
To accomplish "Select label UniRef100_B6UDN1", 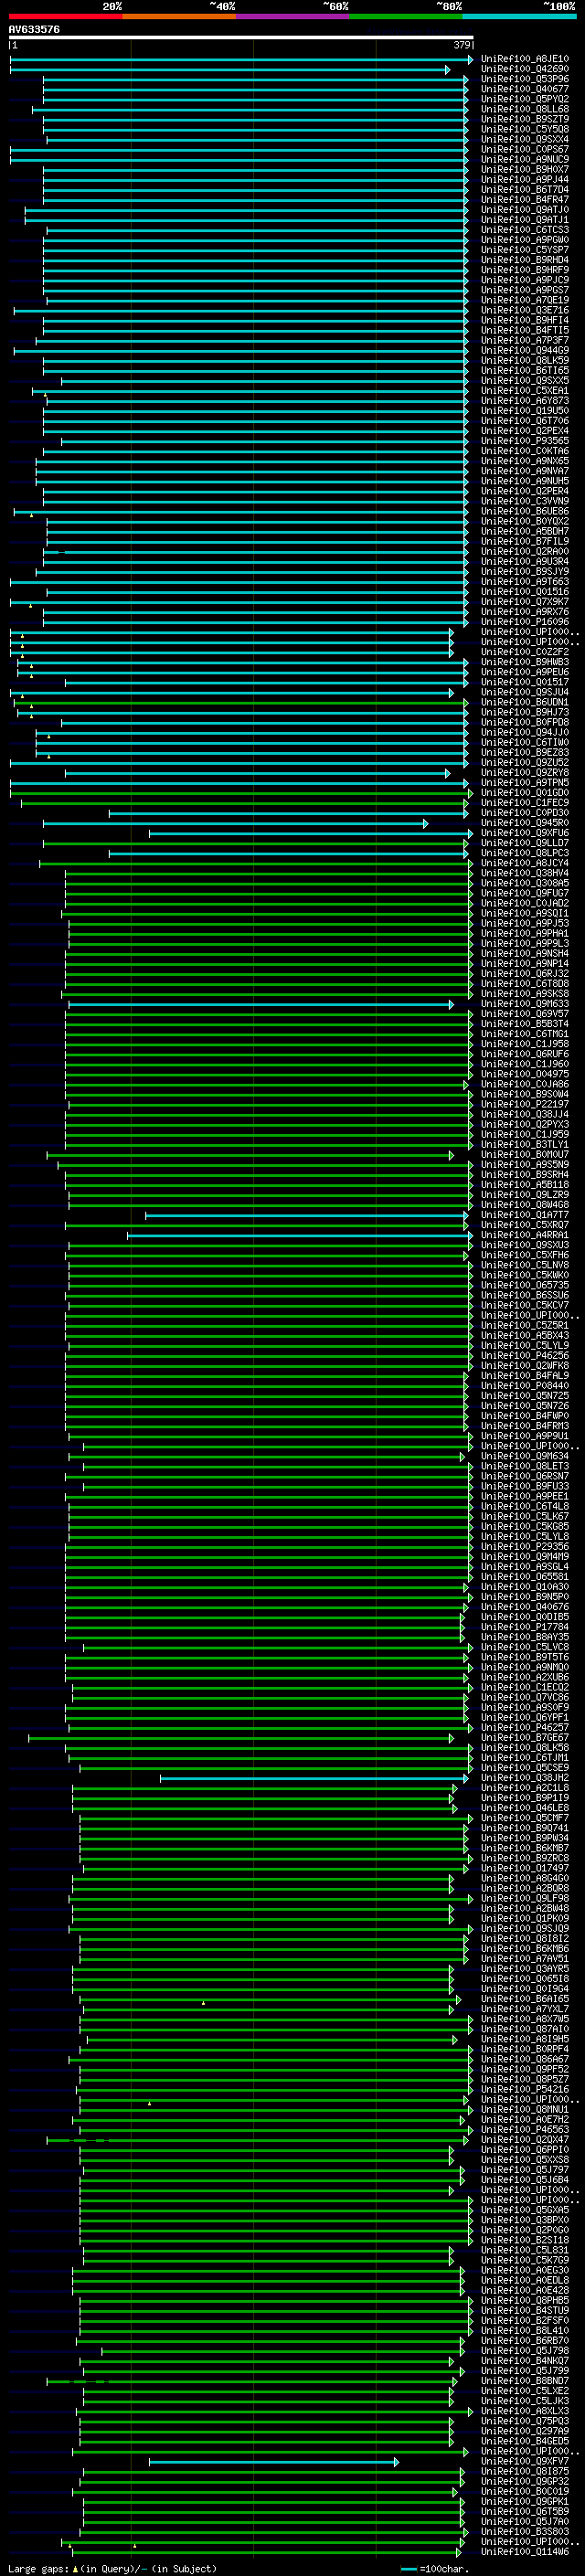I will click(525, 702).
